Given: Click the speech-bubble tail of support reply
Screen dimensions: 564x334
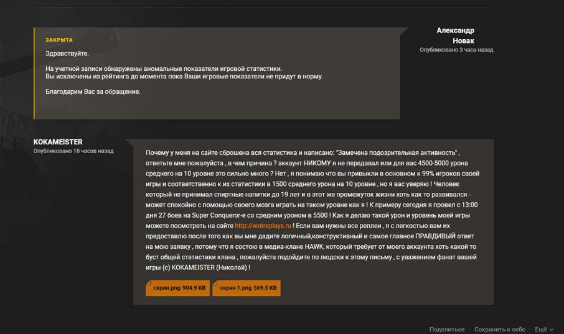Looking at the screenshot, I should pyautogui.click(x=403, y=31).
